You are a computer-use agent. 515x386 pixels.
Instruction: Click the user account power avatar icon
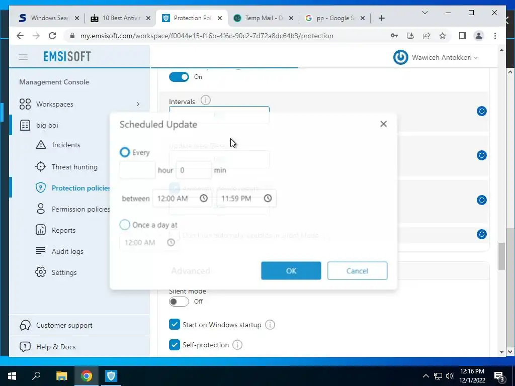[x=401, y=57]
